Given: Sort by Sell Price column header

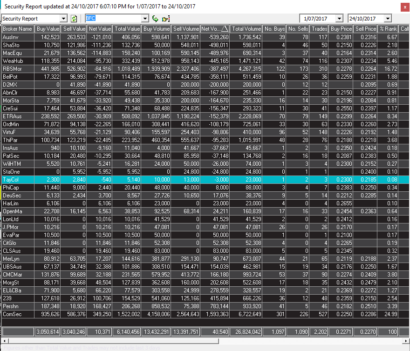Looking at the screenshot, I should [365, 29].
